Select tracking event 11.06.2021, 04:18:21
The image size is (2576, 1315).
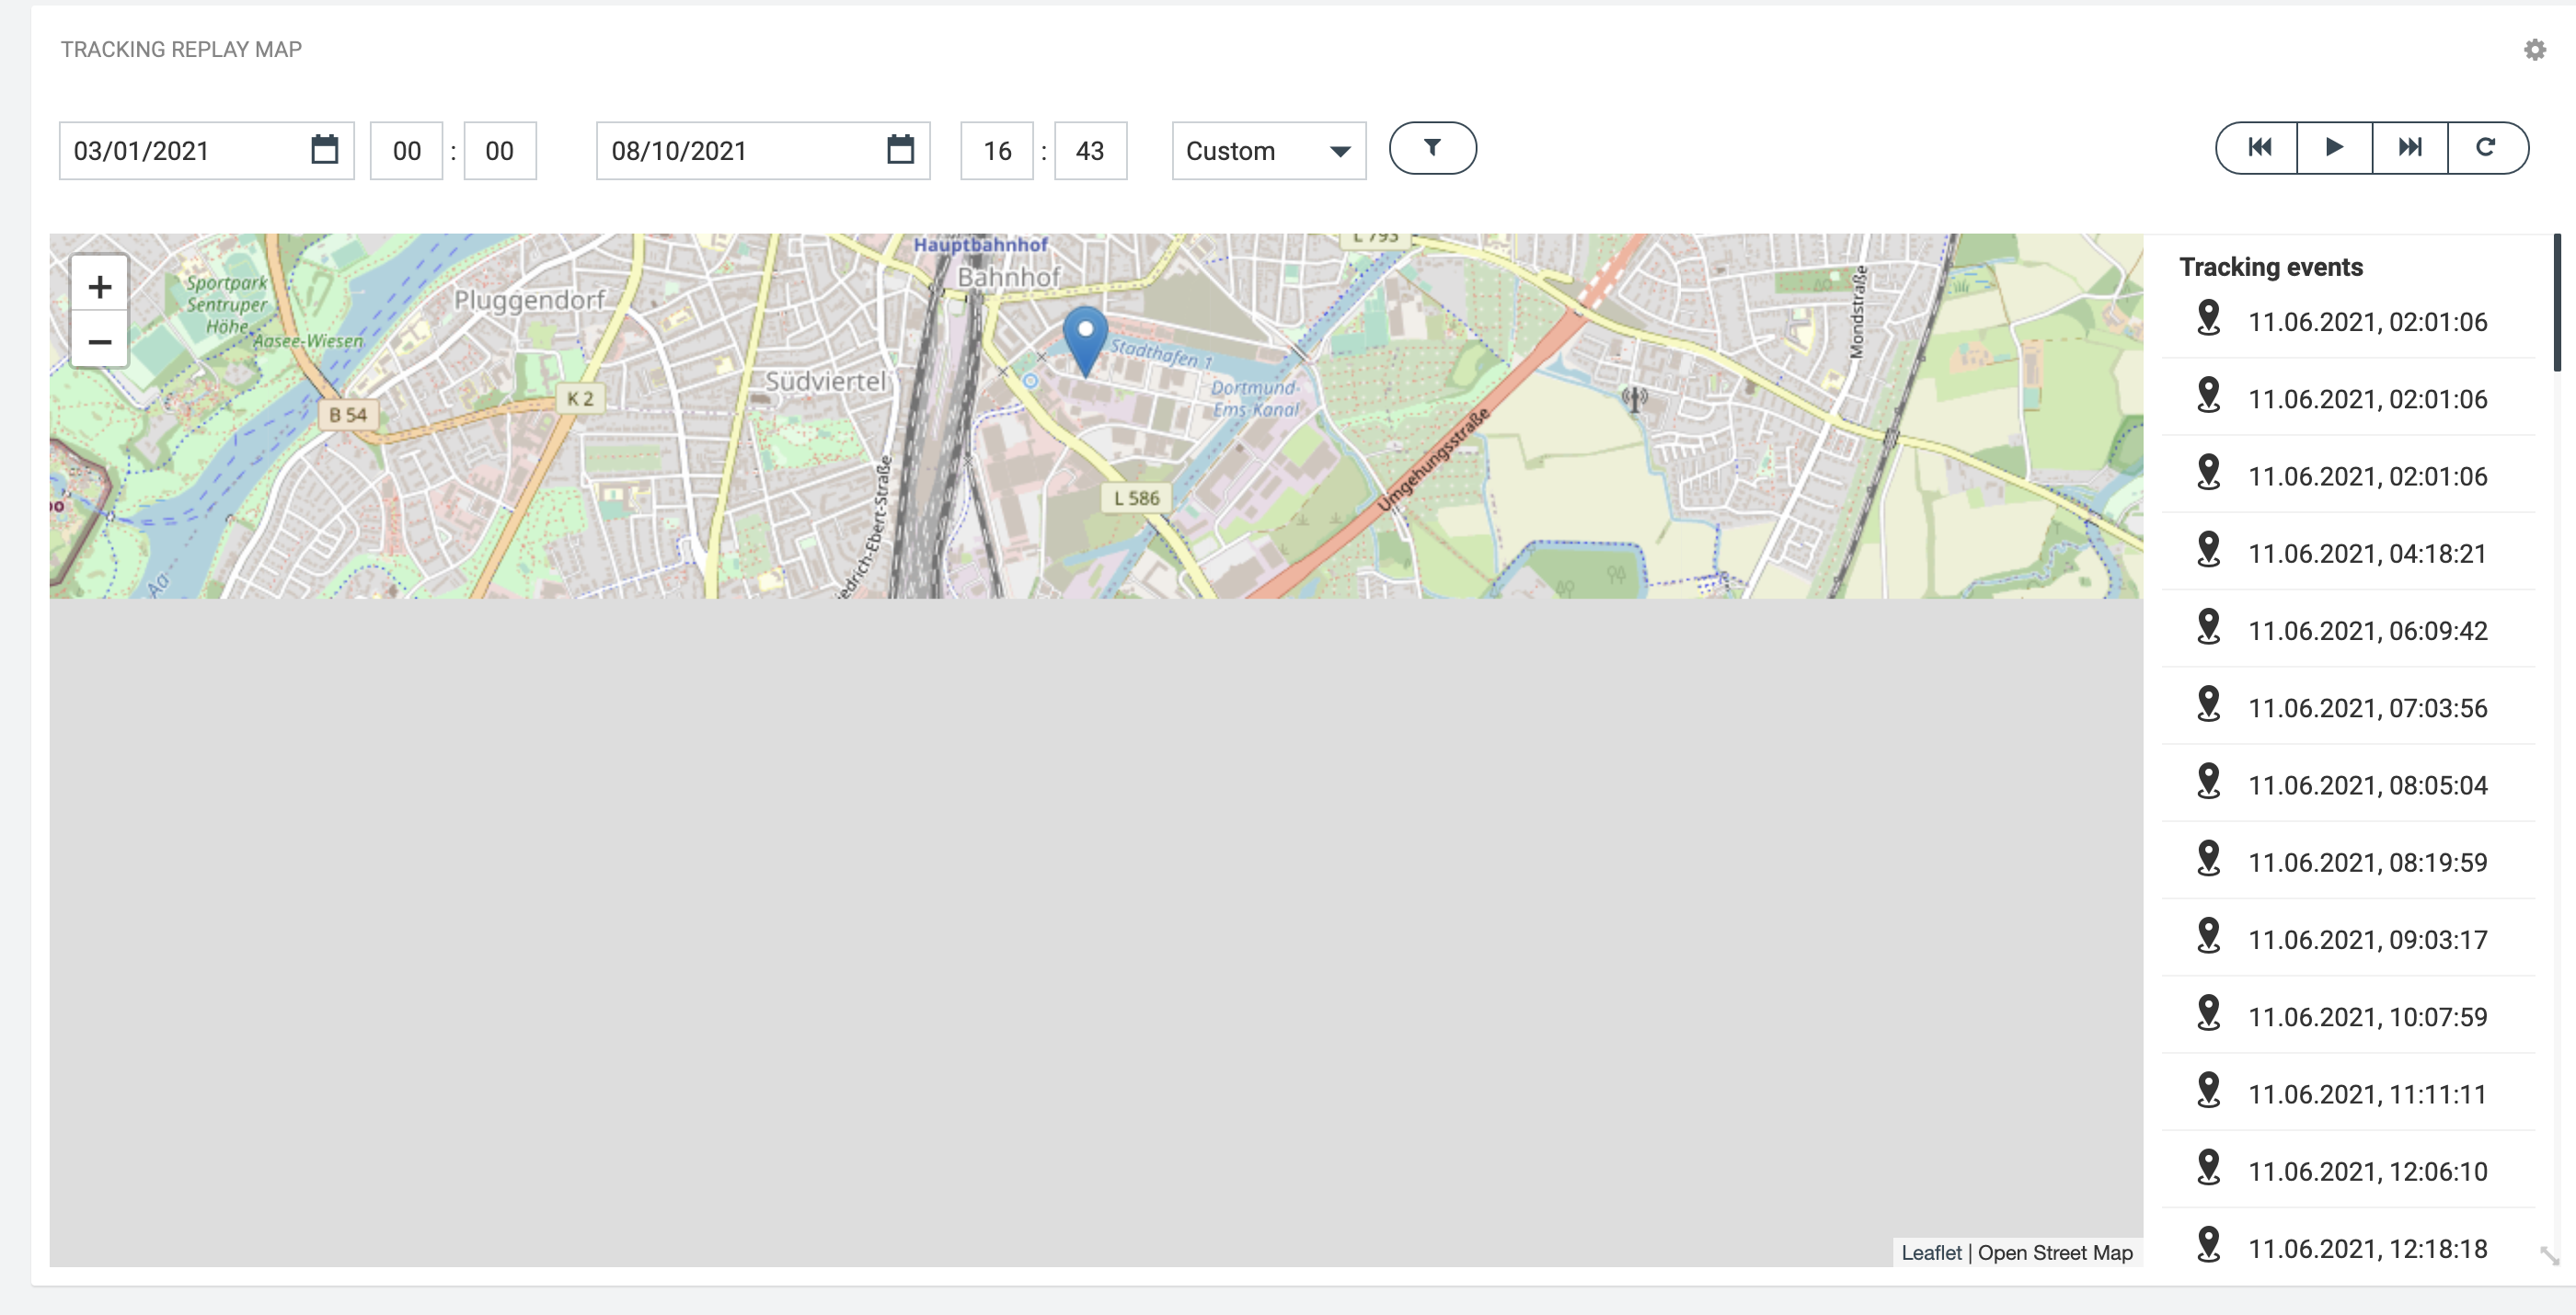click(2366, 554)
